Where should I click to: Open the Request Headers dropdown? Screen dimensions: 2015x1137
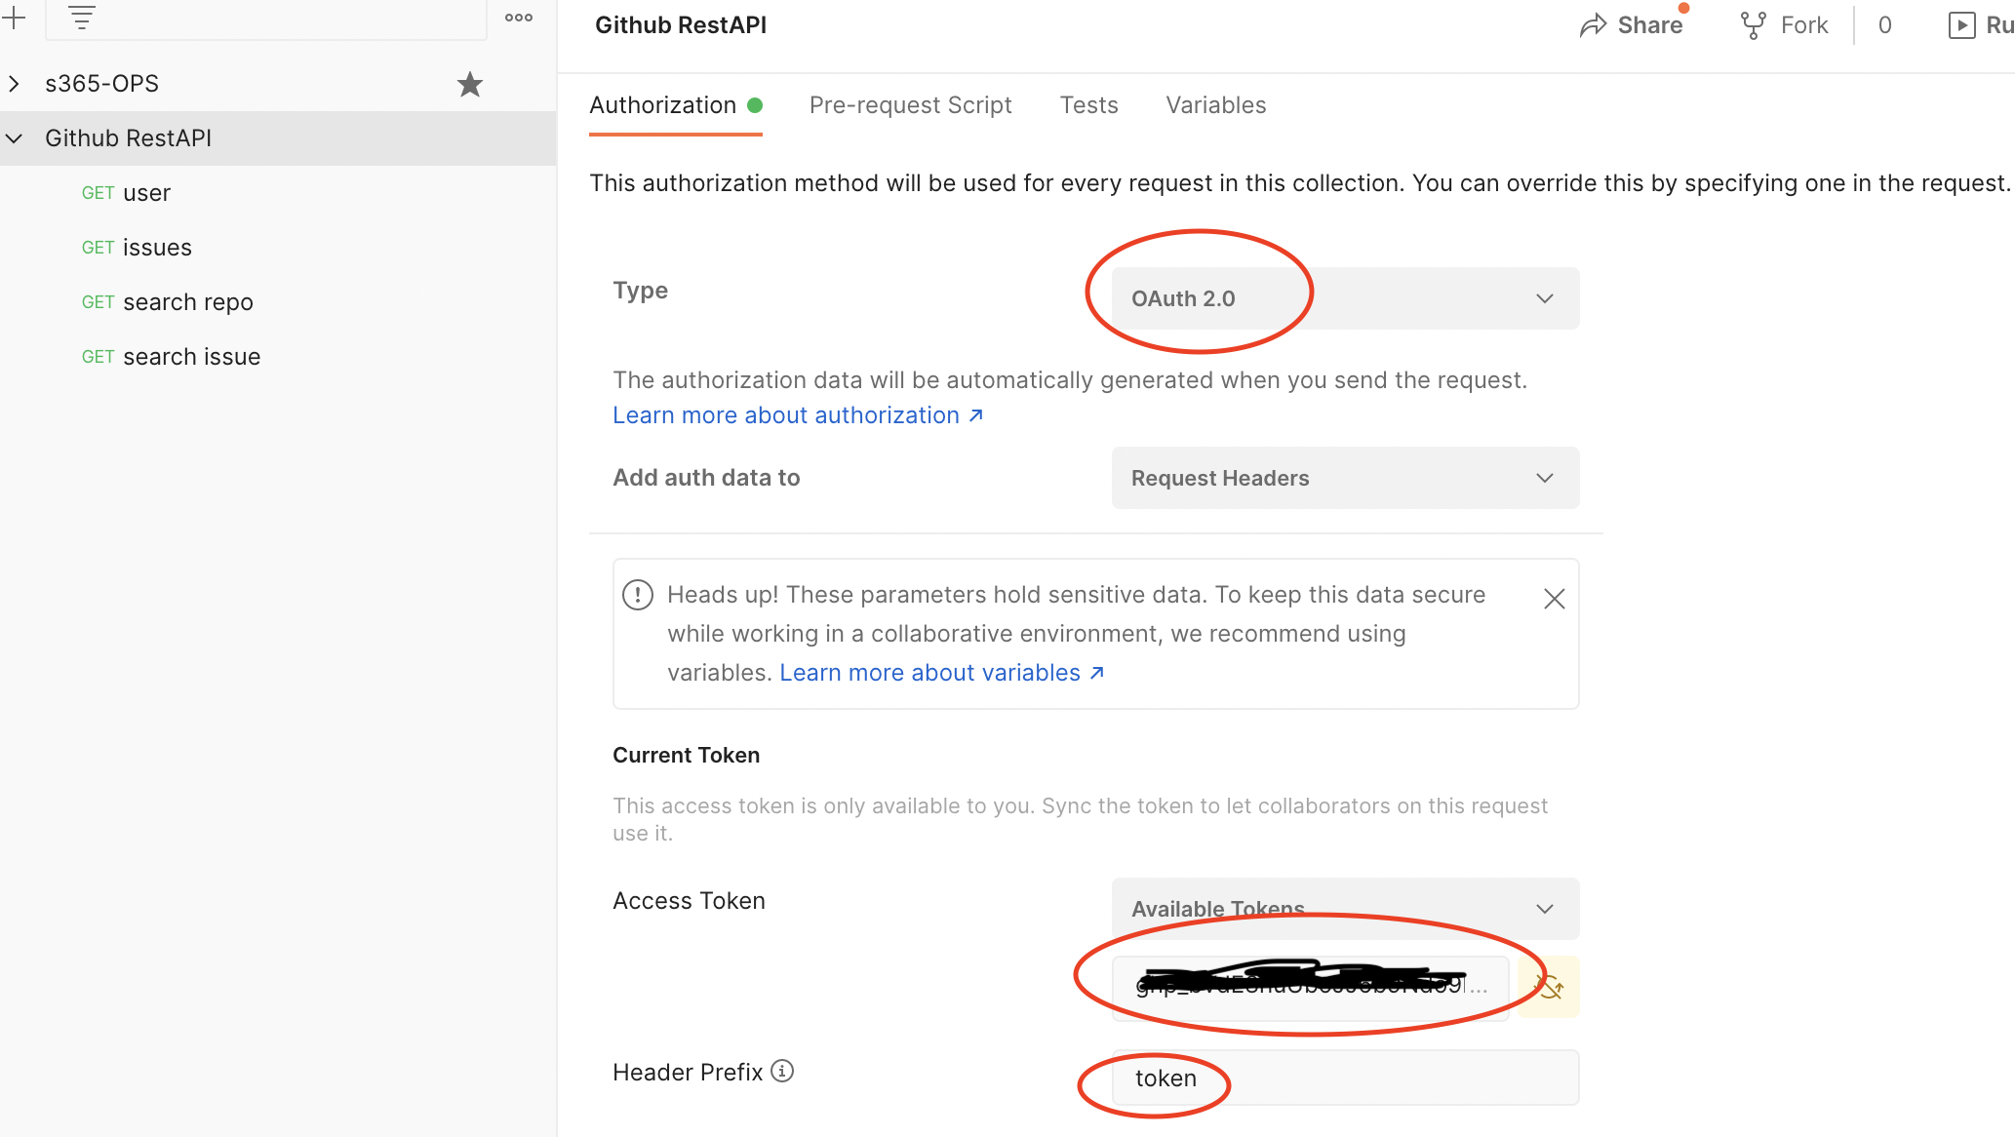click(1345, 478)
